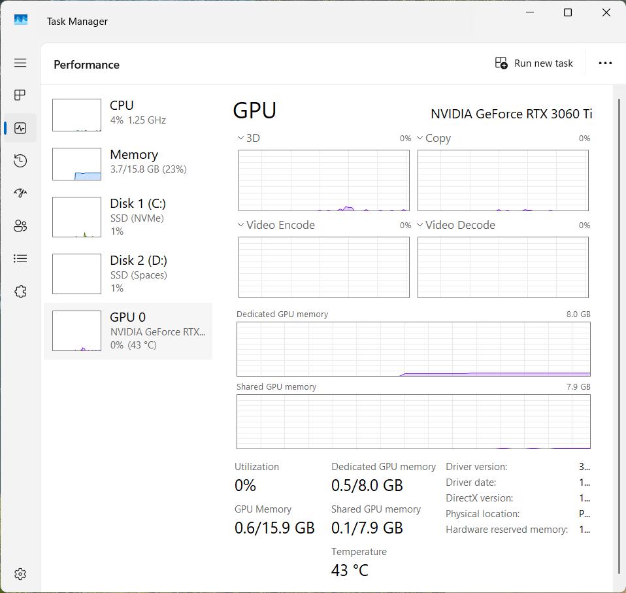The height and width of the screenshot is (593, 626).
Task: Click Run new task button
Action: [534, 63]
